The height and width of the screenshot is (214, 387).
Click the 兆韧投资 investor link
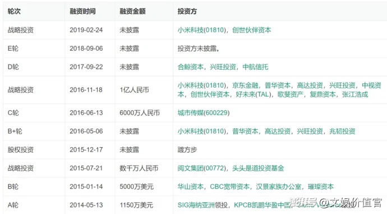pyautogui.click(x=342, y=131)
